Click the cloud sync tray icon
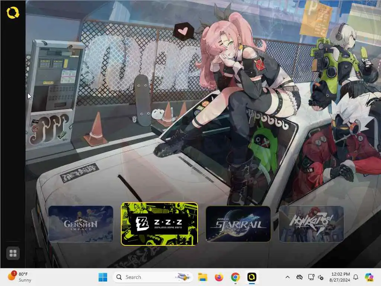Screen dimensions: 381x286 coord(300,277)
